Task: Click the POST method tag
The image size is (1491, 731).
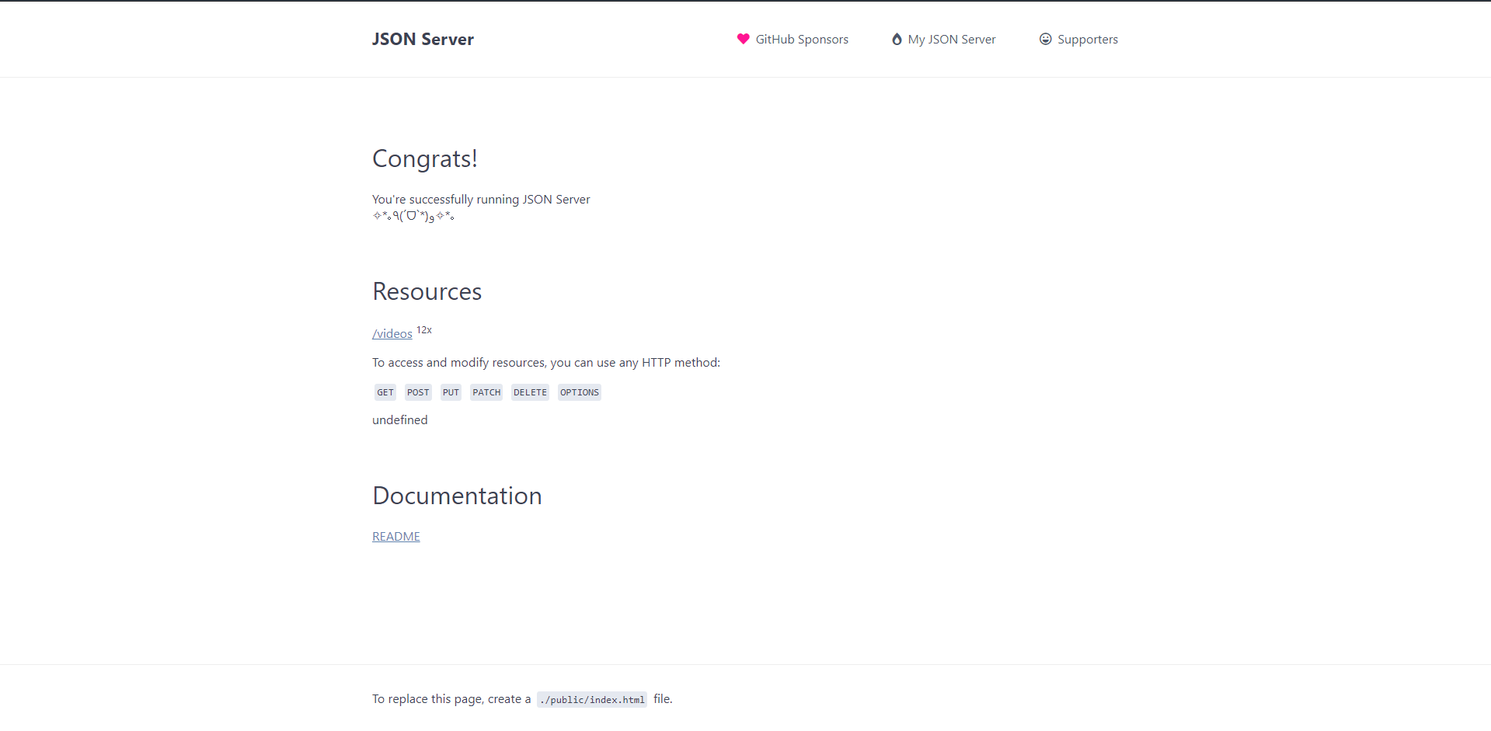Action: (418, 392)
